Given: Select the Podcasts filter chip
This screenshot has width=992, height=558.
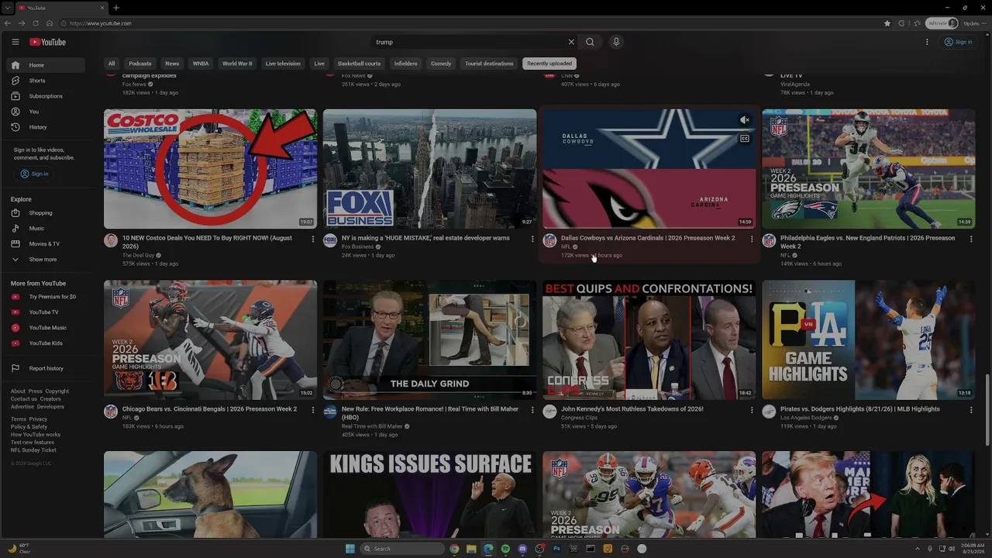Looking at the screenshot, I should pos(140,64).
